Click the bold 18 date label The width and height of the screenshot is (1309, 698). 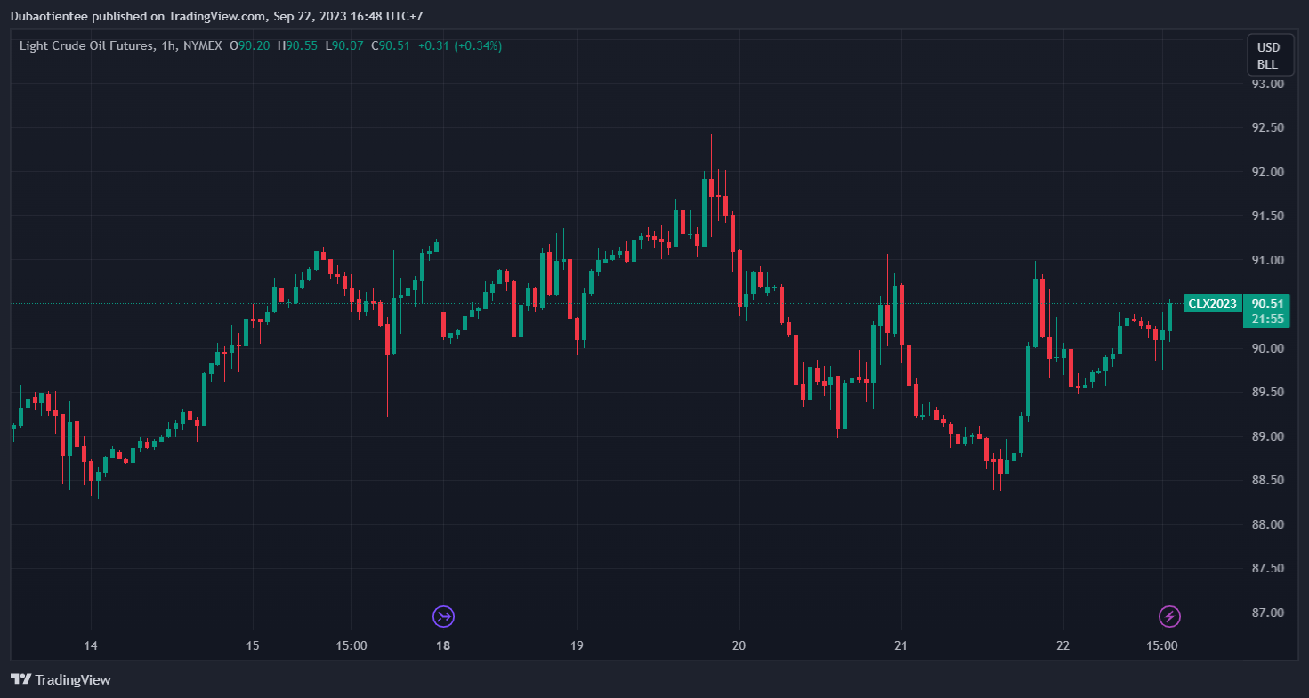[443, 645]
